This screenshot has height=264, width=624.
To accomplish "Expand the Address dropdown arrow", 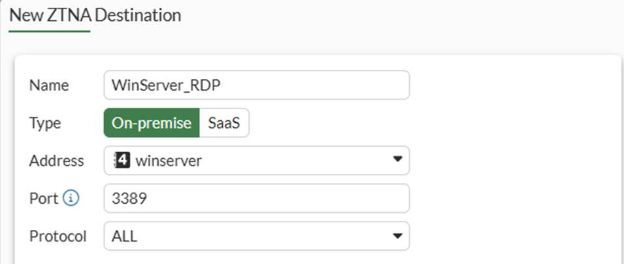I will pos(397,161).
